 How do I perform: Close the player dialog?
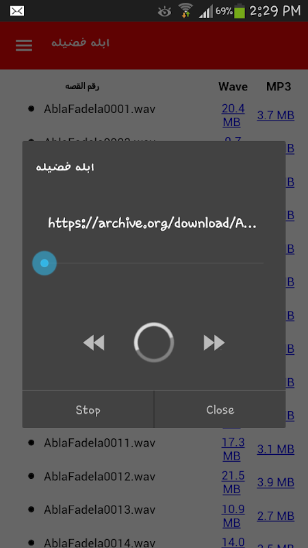click(220, 410)
